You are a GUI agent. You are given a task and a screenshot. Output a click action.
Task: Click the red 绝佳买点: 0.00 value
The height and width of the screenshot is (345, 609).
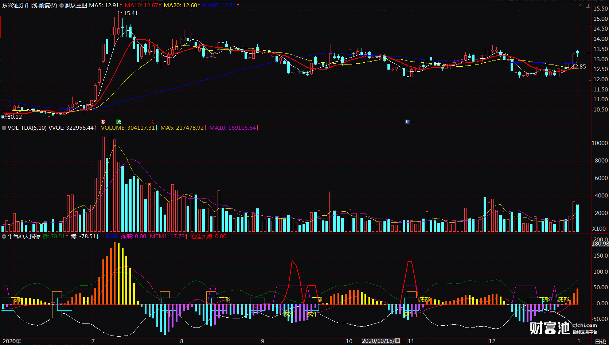click(x=208, y=236)
